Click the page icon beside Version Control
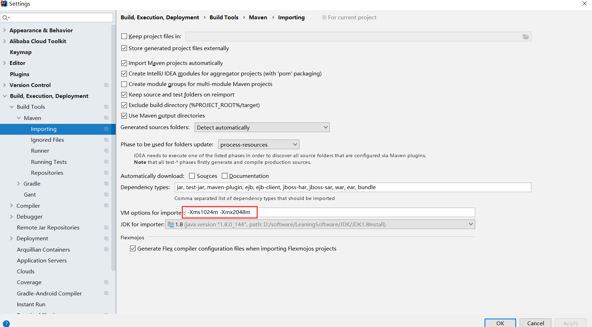The width and height of the screenshot is (592, 327). tap(106, 85)
